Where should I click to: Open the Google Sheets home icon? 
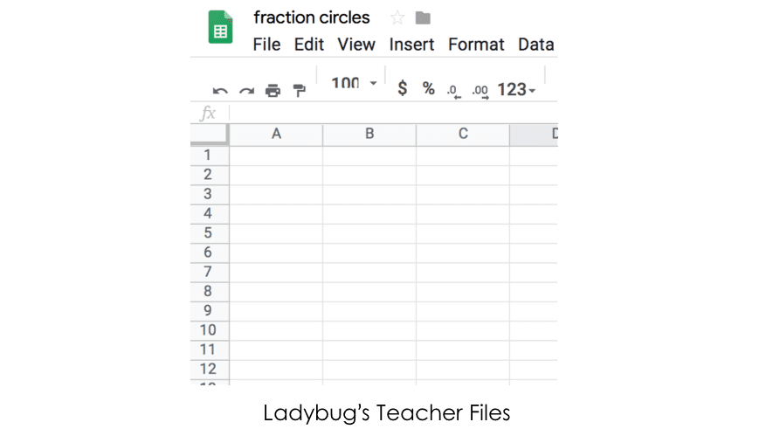220,27
